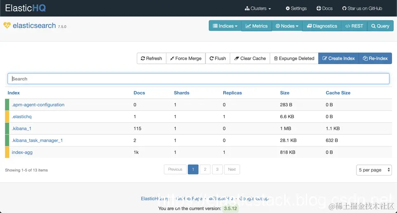
Task: Click Star us on GitHub
Action: [x=362, y=8]
